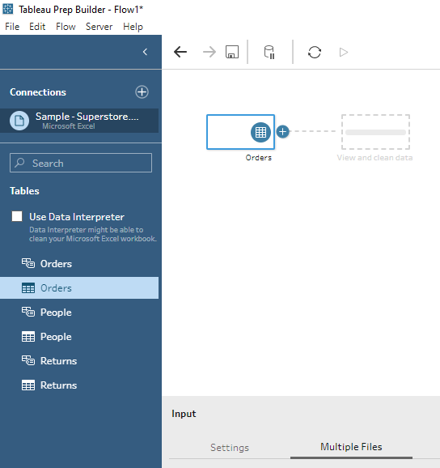Click the undo back arrow in toolbar

pos(180,52)
